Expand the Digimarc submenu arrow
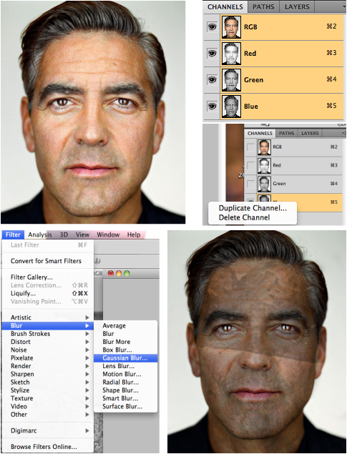The image size is (347, 454). 87,431
